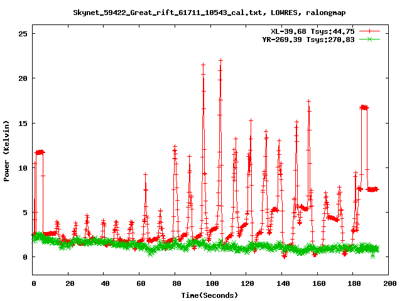Click the x-axis tick label 20
Viewport: 402px width, 301px height.
[70, 283]
